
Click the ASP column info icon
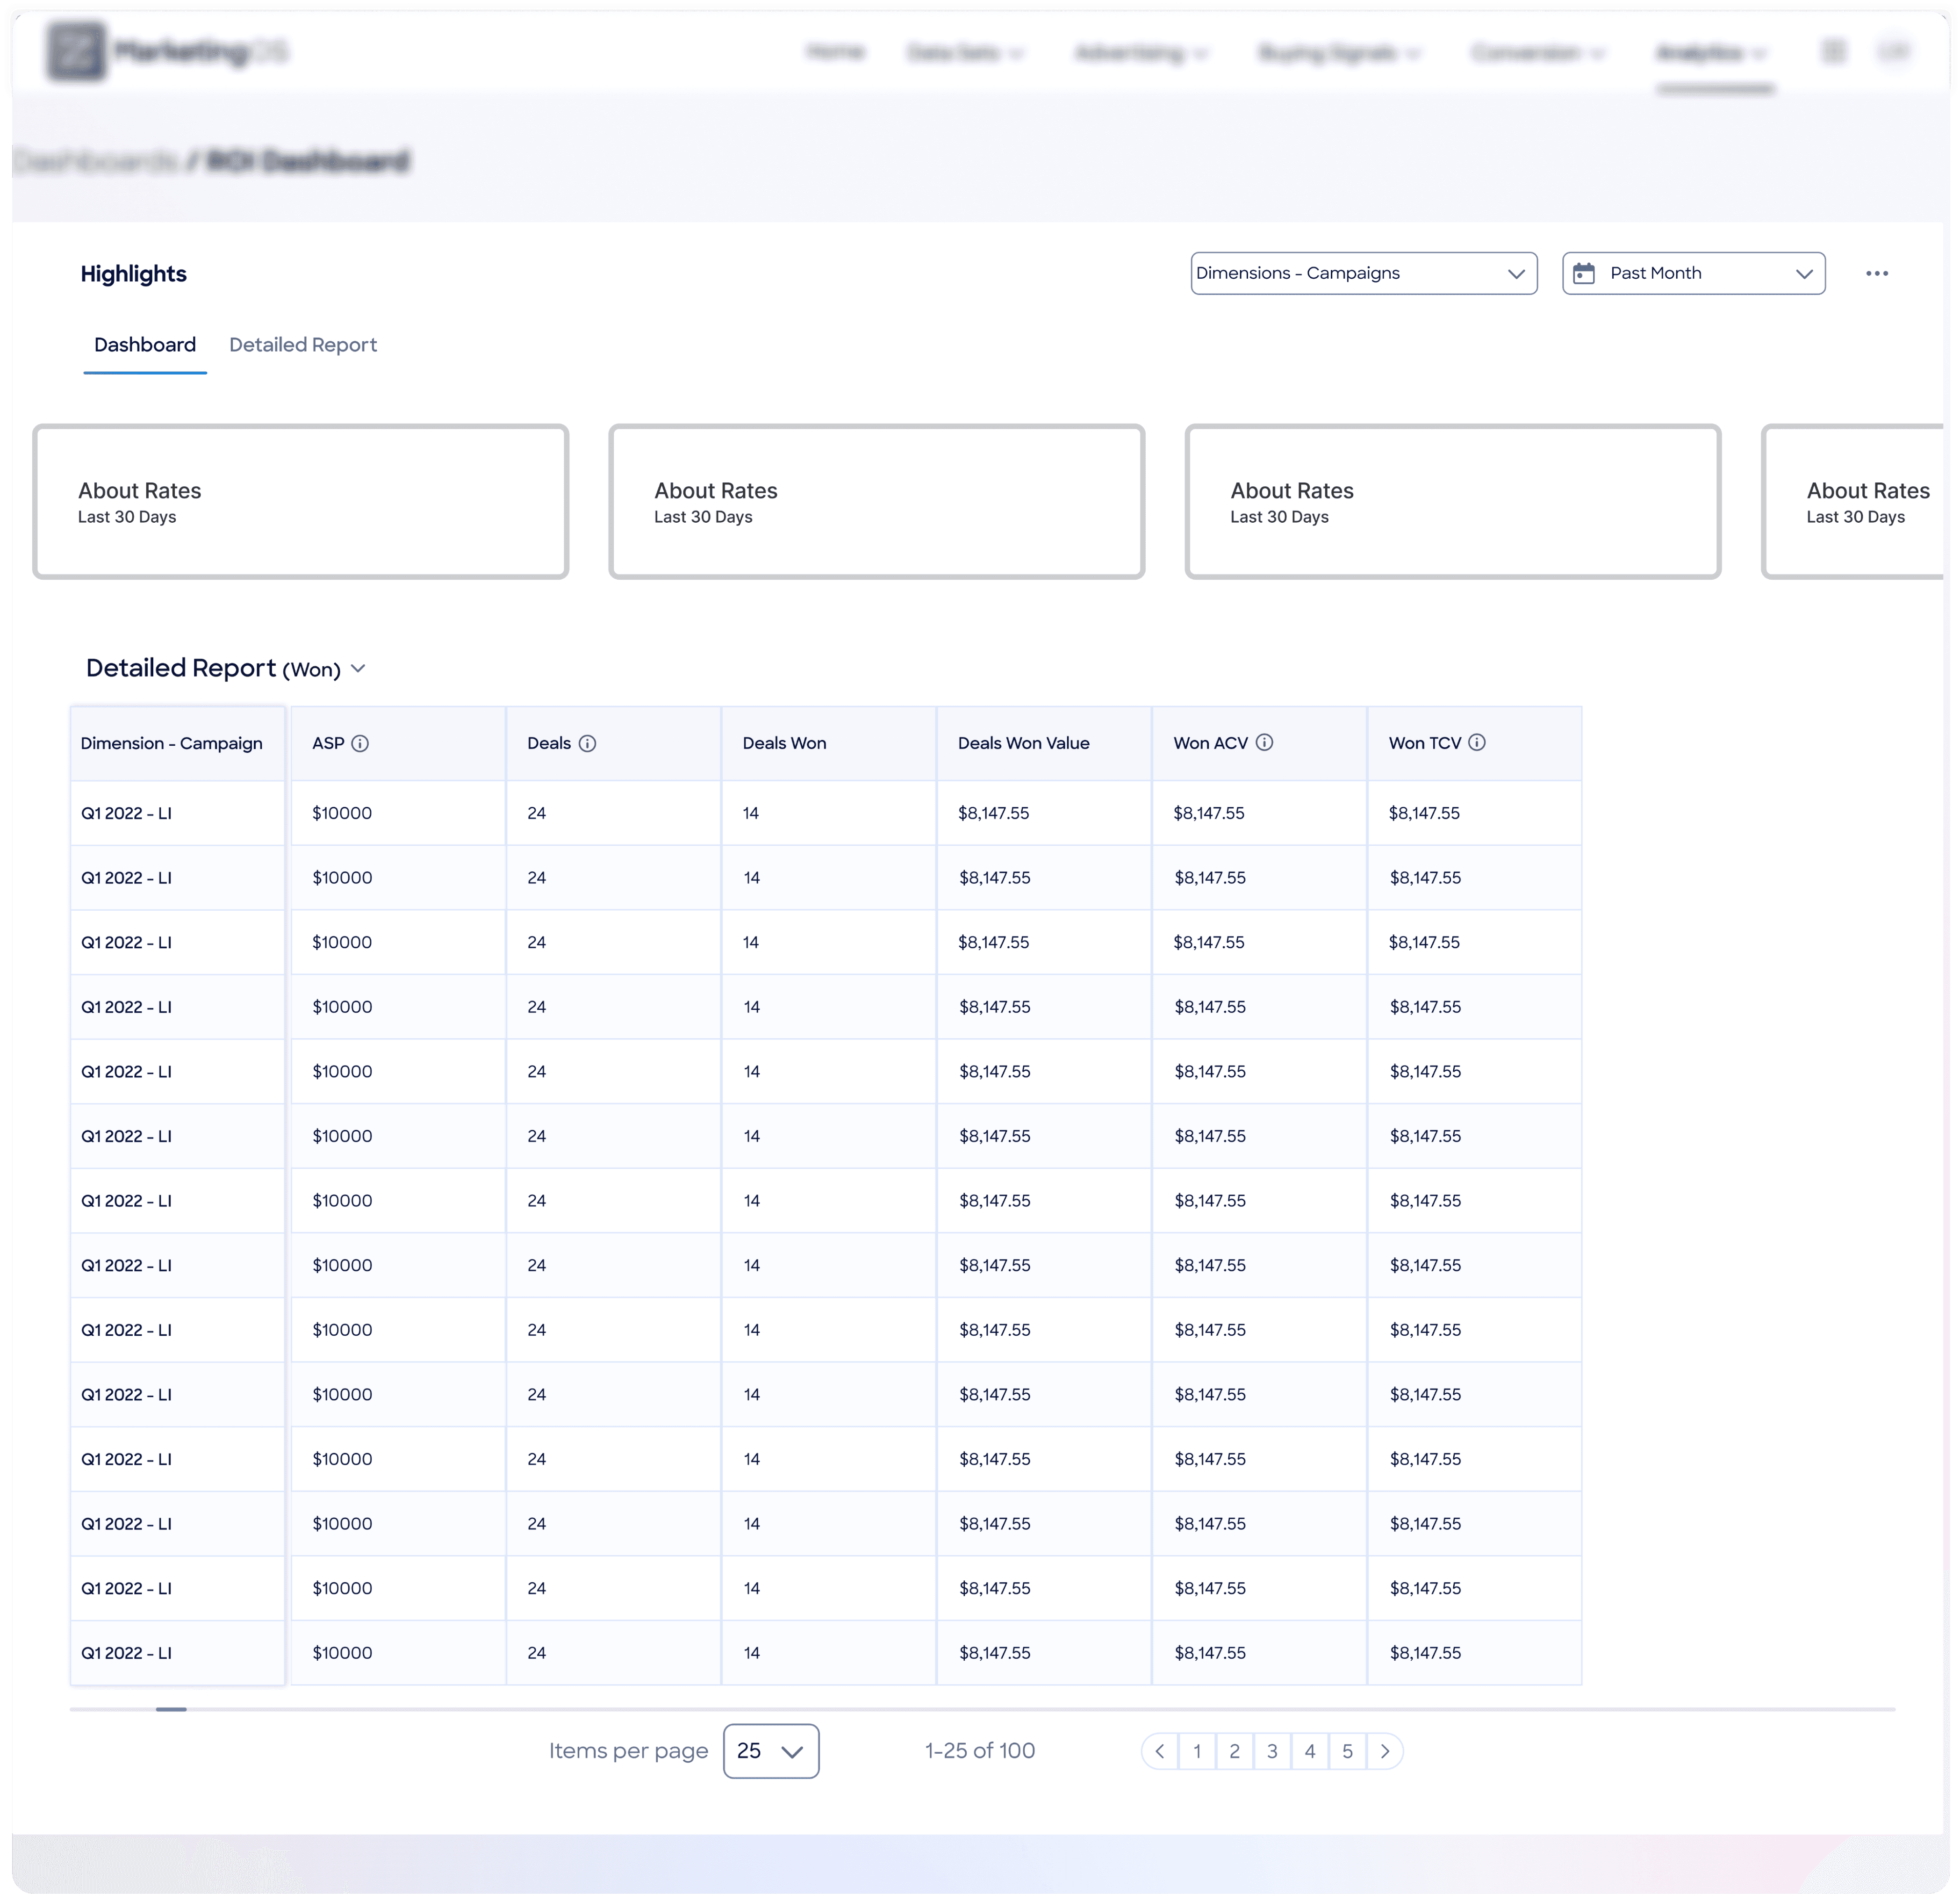[x=360, y=743]
